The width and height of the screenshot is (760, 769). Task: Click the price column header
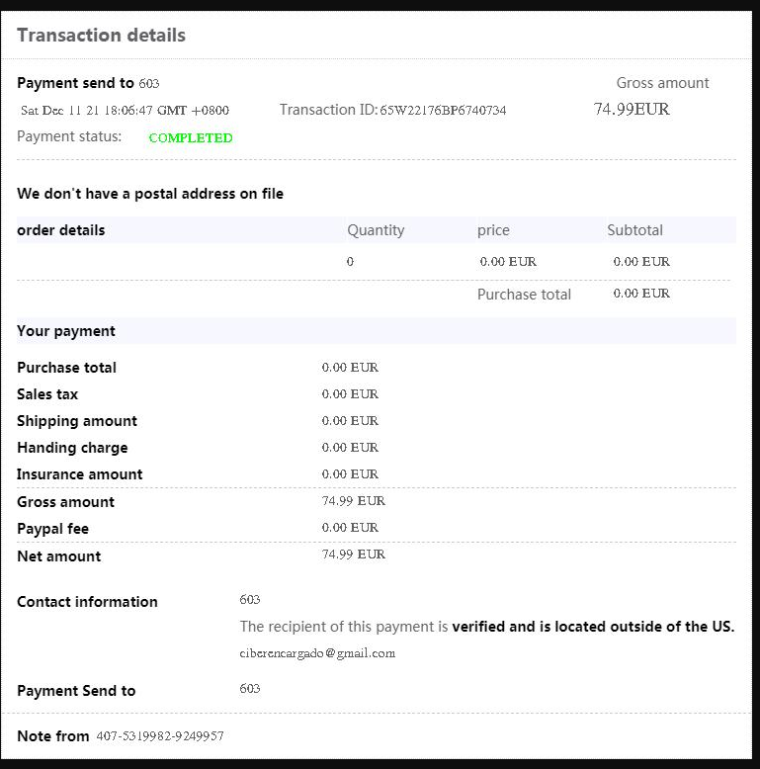pos(493,230)
